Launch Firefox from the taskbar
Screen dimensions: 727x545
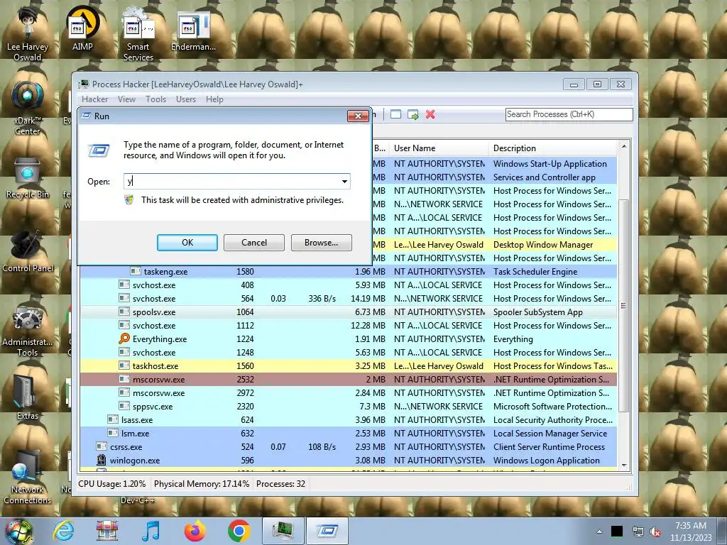[x=195, y=531]
